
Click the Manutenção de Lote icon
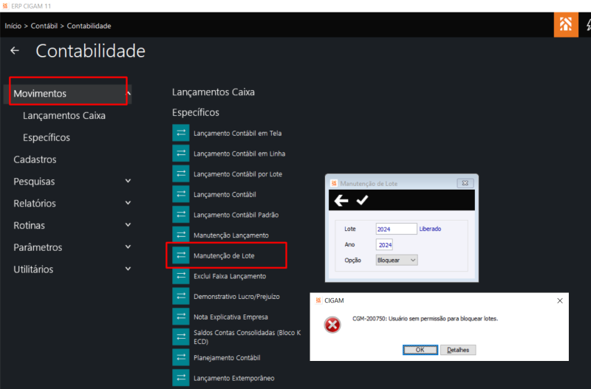point(181,255)
